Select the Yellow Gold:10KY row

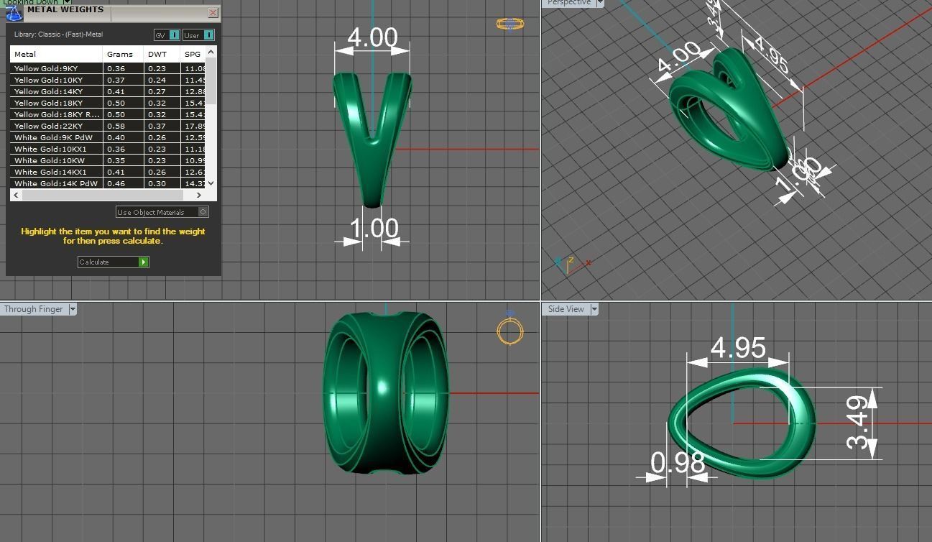tap(108, 80)
